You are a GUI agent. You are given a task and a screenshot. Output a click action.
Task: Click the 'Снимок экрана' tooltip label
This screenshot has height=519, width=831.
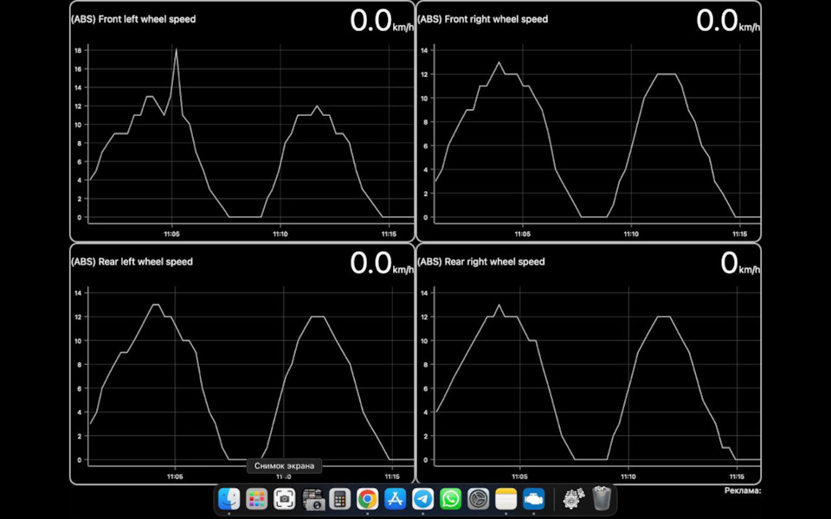284,466
